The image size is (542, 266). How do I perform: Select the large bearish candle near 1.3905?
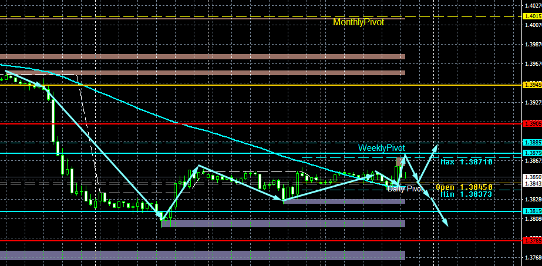point(53,121)
